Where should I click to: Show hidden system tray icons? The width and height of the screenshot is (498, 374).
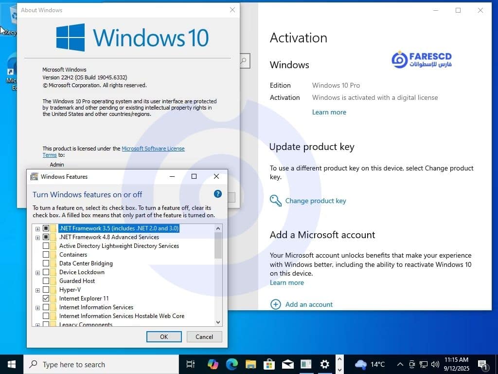point(400,364)
